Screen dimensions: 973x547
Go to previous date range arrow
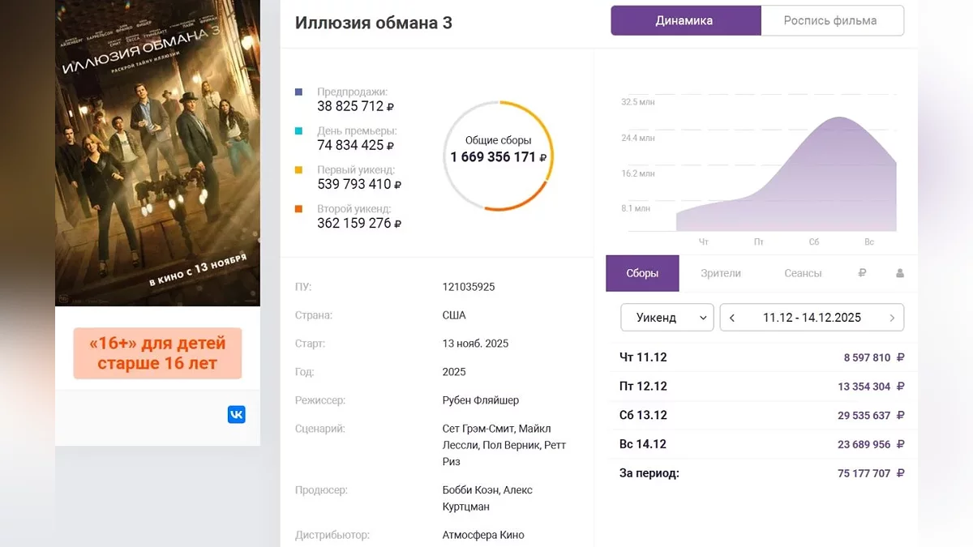coord(732,318)
